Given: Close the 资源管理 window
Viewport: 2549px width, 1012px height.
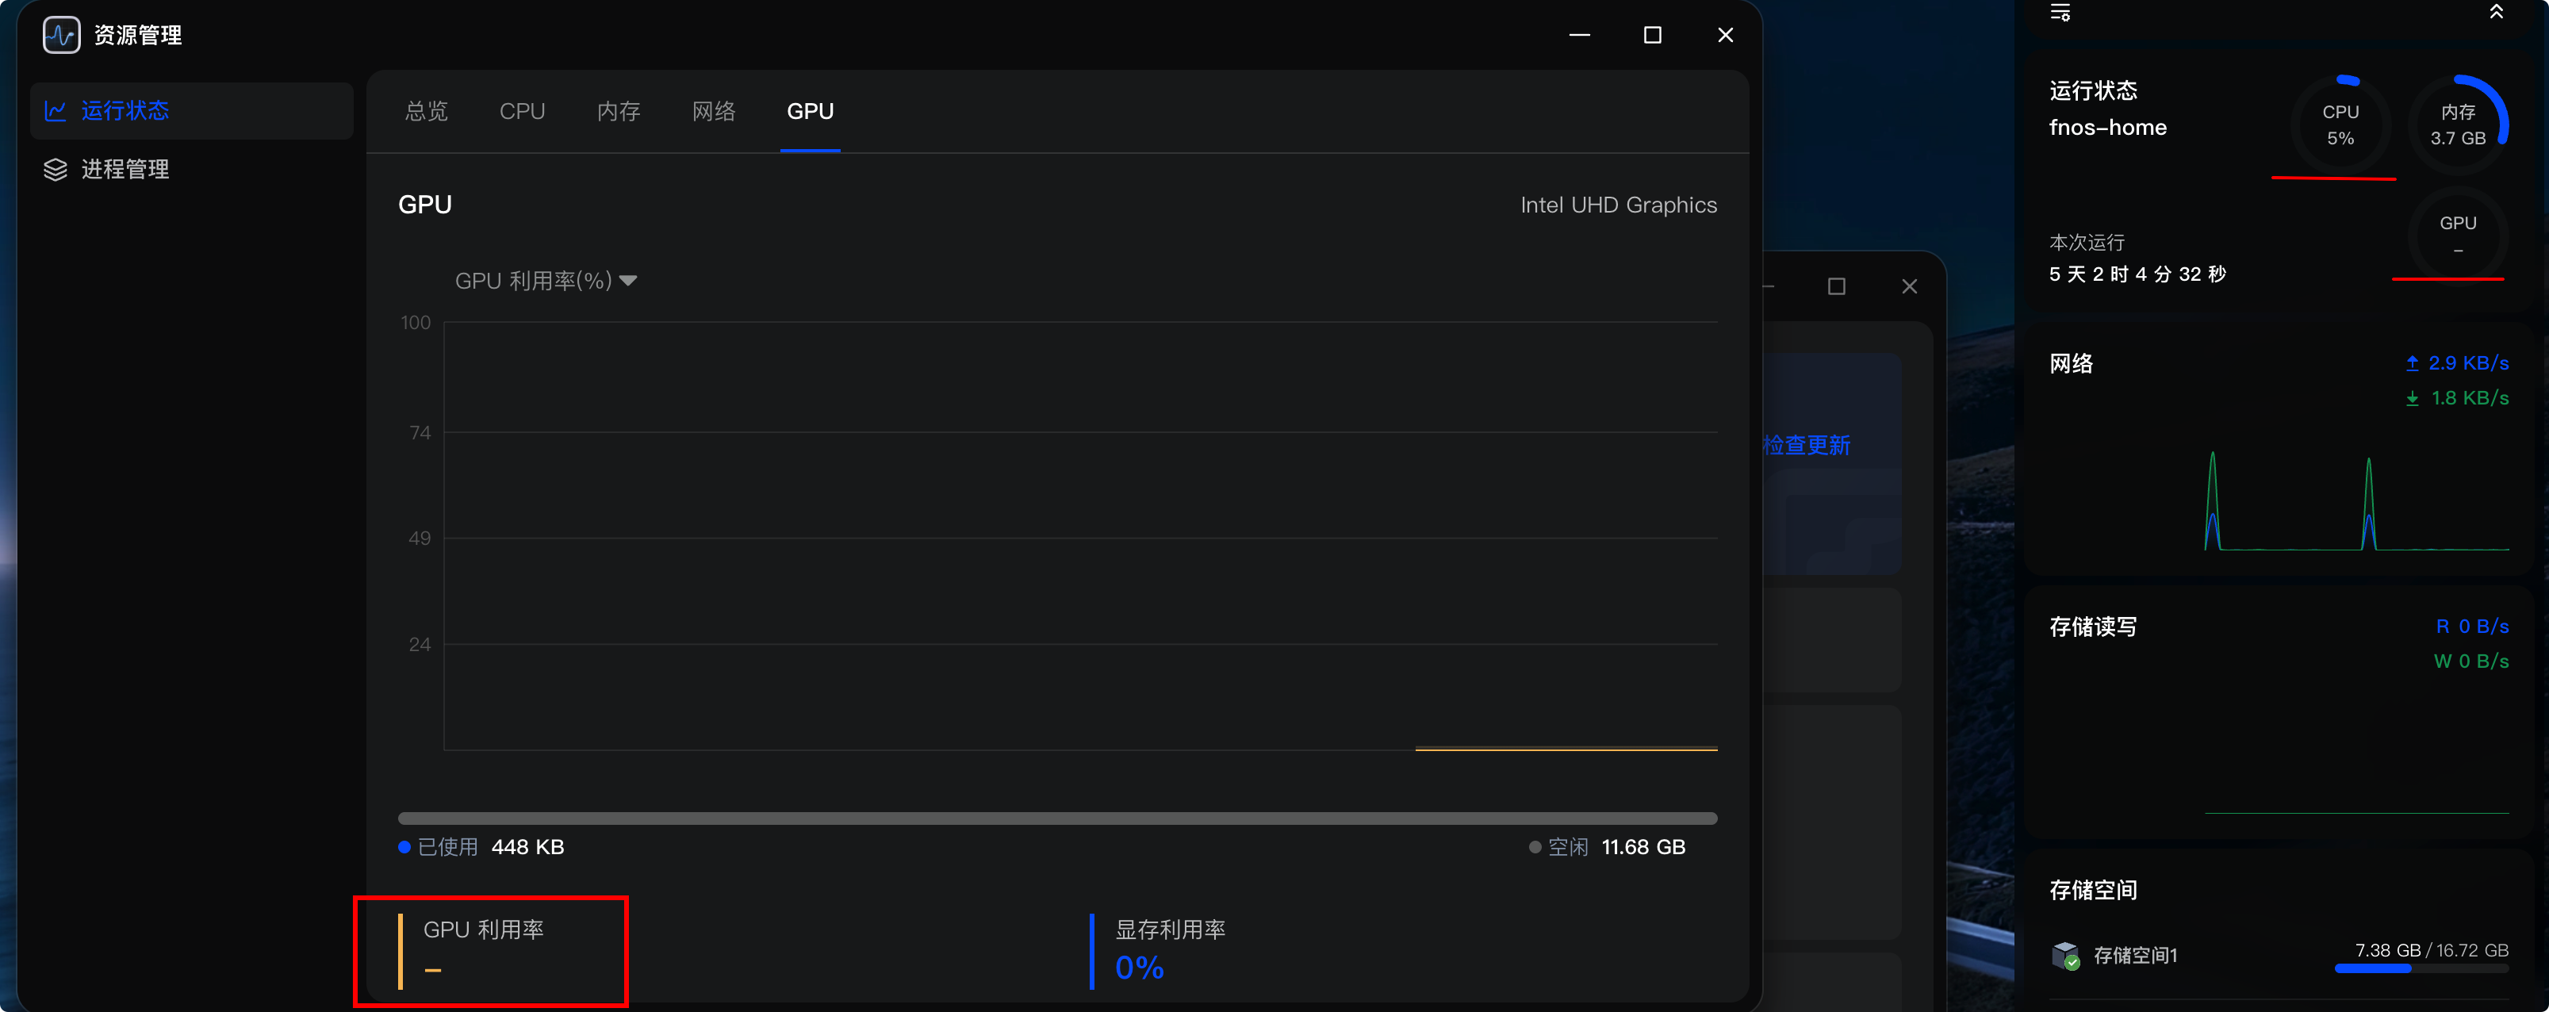Looking at the screenshot, I should pyautogui.click(x=1726, y=36).
